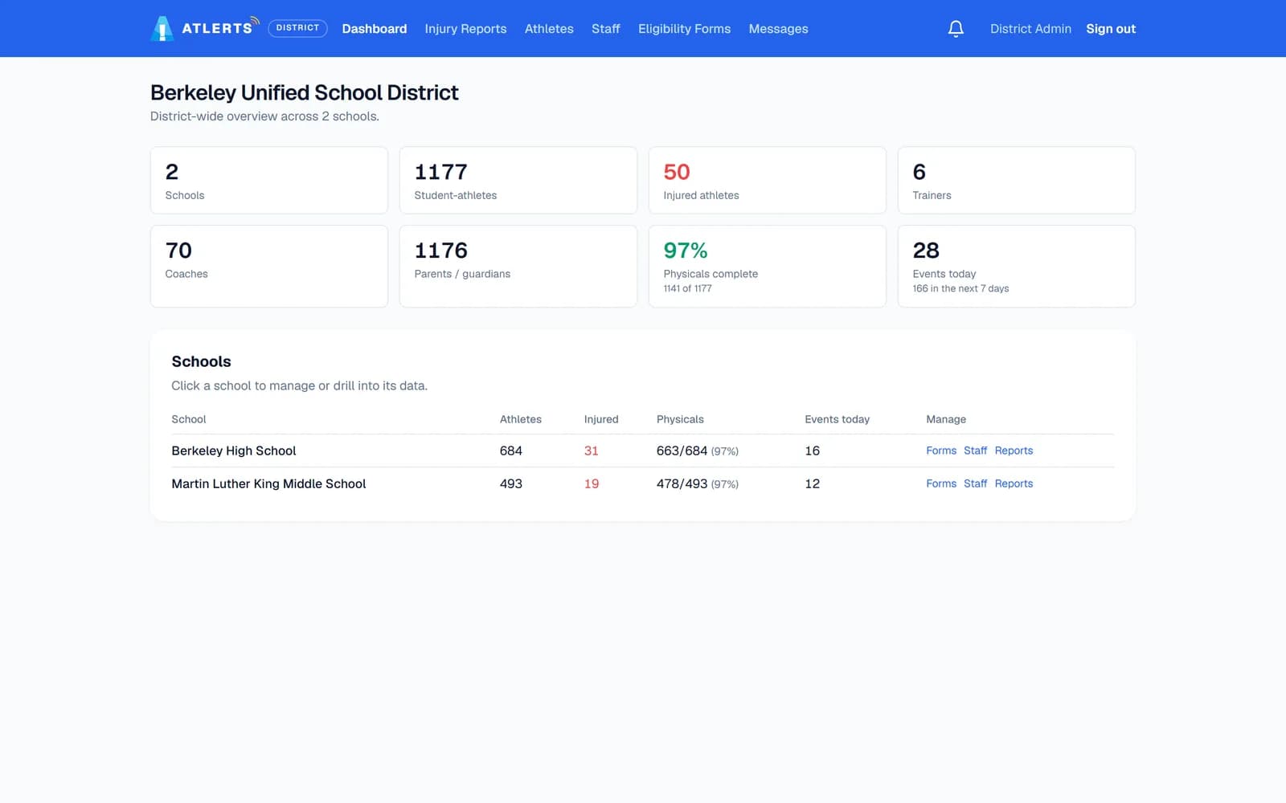Image resolution: width=1286 pixels, height=803 pixels.
Task: Open the notifications bell
Action: (956, 29)
